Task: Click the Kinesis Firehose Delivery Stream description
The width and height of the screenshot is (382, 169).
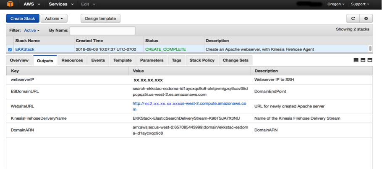Action: [x=297, y=118]
